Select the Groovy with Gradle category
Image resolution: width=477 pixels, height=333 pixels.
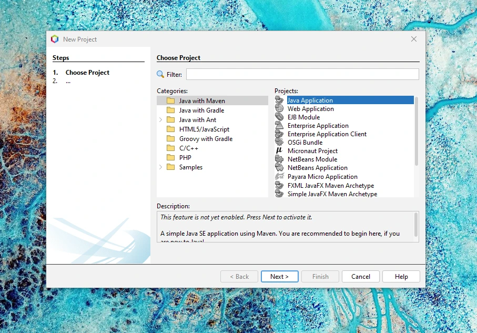[212, 138]
